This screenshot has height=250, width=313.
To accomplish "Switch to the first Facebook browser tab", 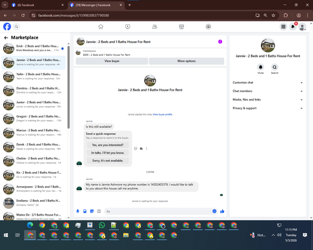I will [38, 5].
